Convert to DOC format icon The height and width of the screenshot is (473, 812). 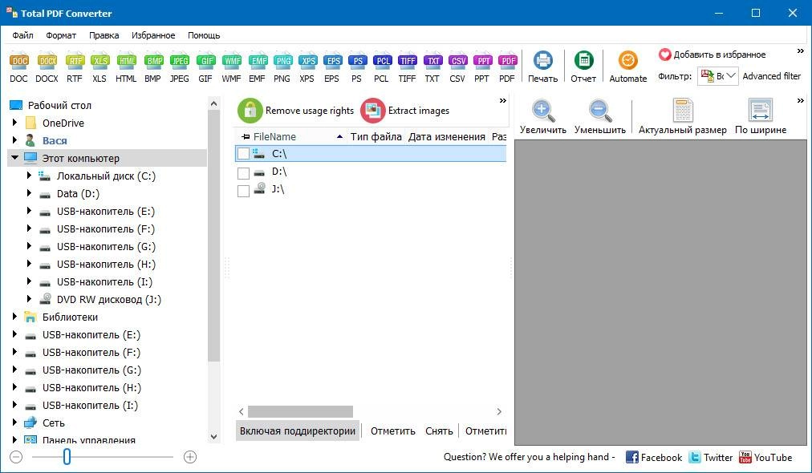click(19, 67)
